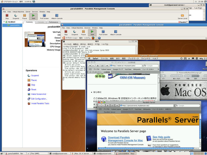The height and width of the screenshot is (155, 207).
Task: Click Apple menu icon in Mac guest
Action: point(89,58)
